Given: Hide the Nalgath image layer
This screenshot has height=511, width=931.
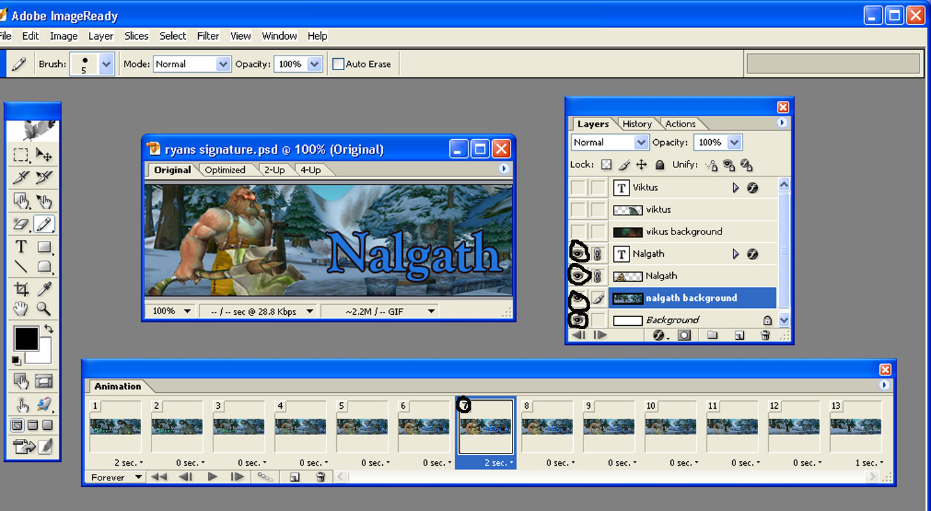Looking at the screenshot, I should (578, 276).
